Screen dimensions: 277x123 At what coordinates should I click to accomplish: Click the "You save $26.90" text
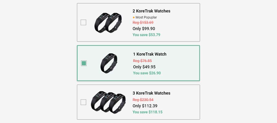coord(147,73)
